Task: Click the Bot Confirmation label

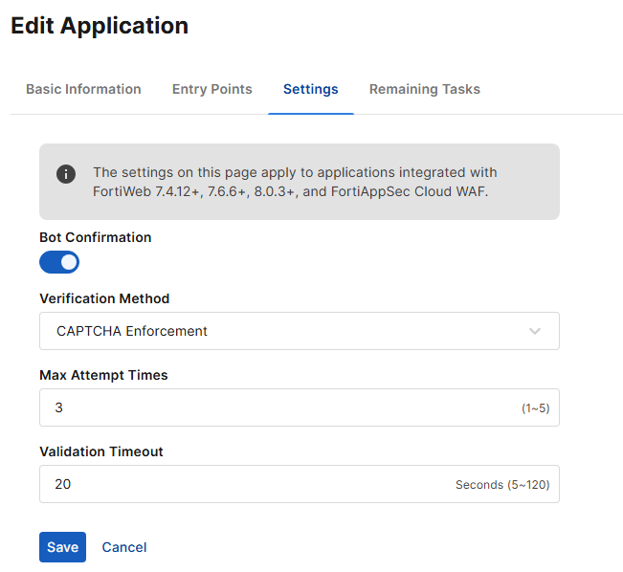Action: tap(95, 237)
